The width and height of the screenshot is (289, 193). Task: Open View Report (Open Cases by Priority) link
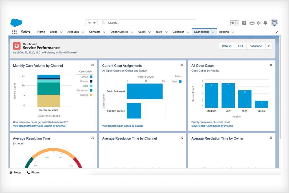(212, 126)
